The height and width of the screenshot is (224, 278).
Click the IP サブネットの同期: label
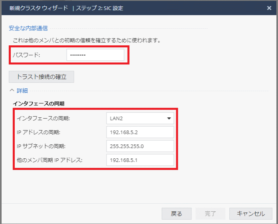[x=41, y=146]
